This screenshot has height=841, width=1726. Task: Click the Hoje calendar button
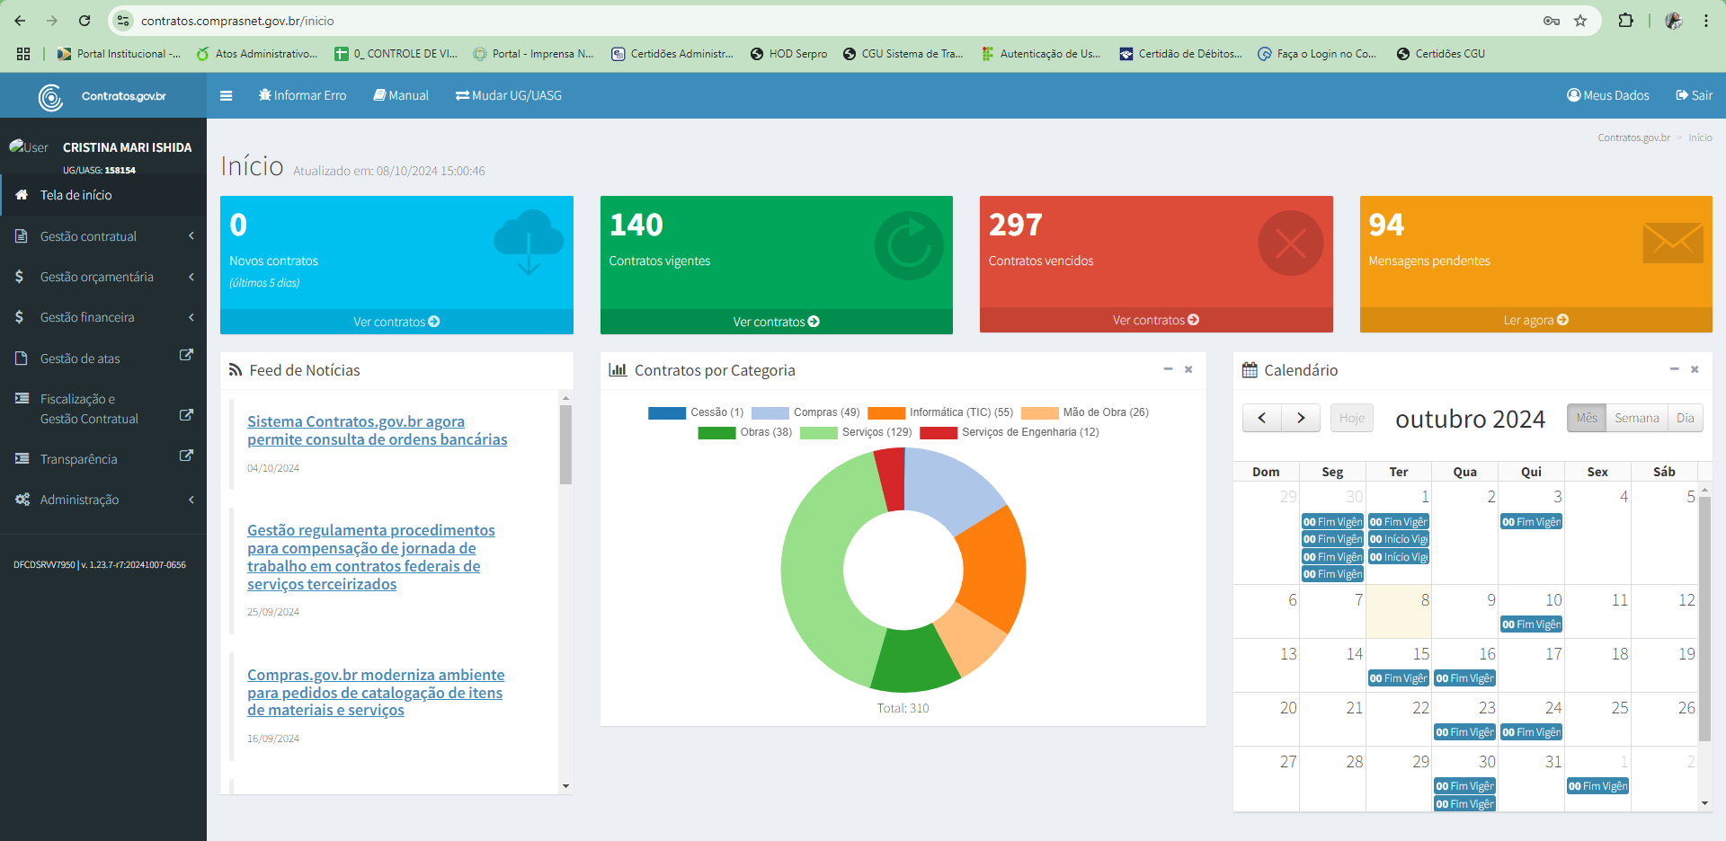coord(1351,418)
